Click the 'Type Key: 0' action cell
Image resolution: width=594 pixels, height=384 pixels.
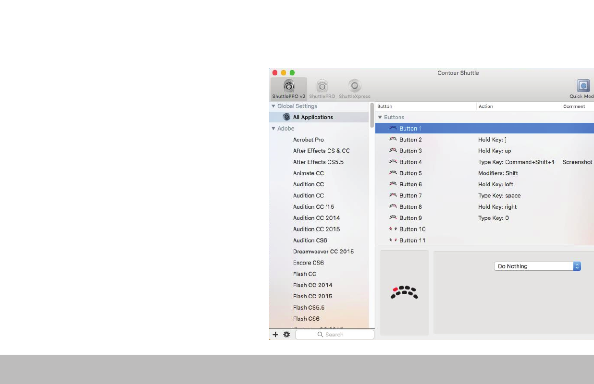tap(494, 218)
